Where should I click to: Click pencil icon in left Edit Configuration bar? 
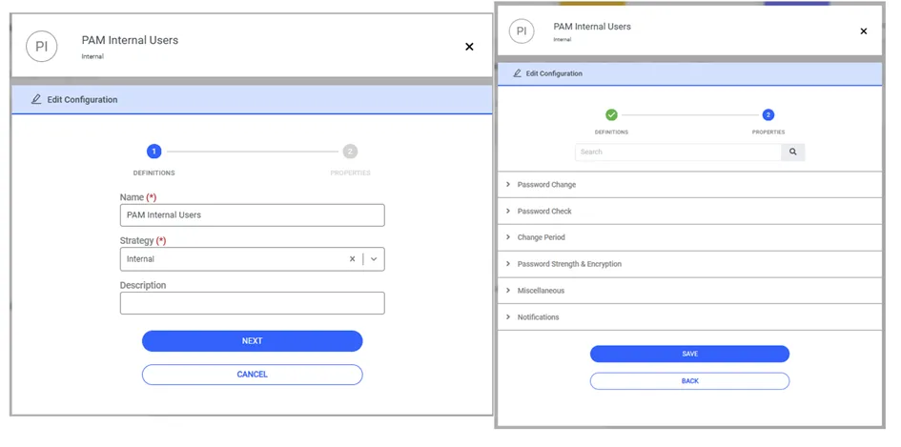tap(36, 99)
